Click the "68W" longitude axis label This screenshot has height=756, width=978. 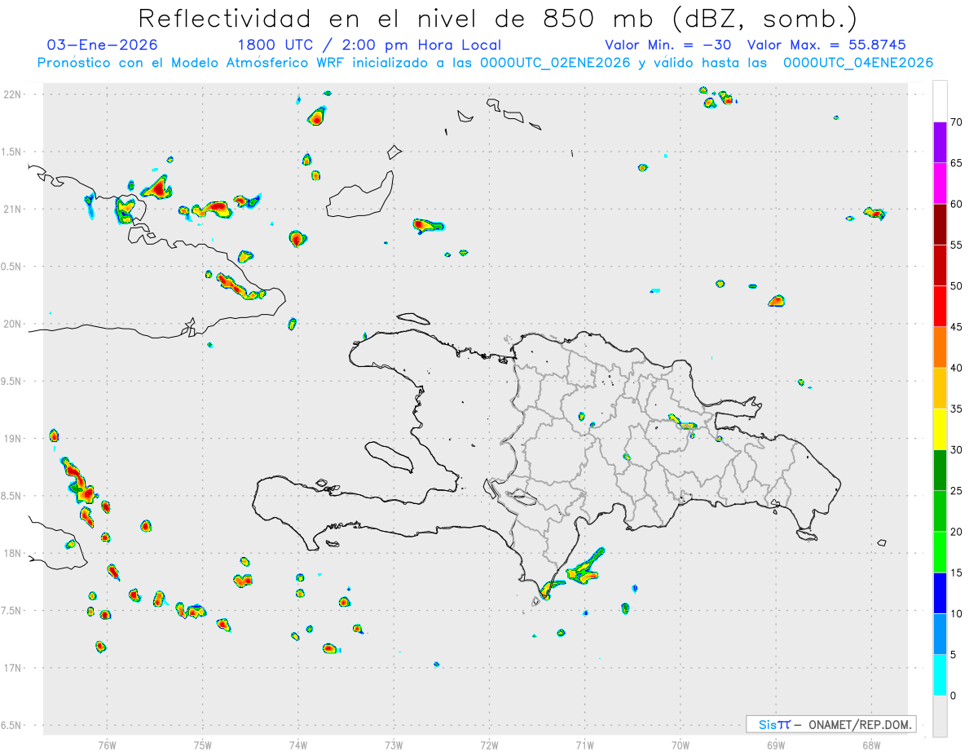pos(871,745)
